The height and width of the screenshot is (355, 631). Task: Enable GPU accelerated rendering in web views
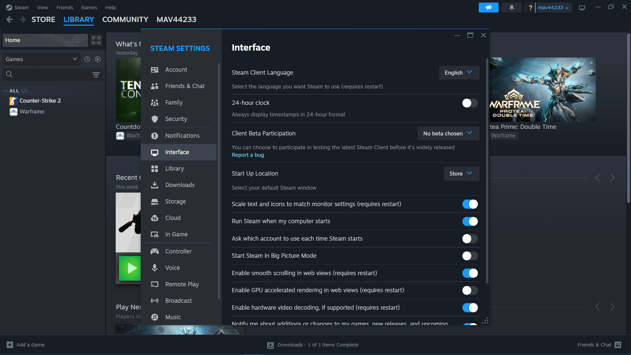[x=470, y=290]
